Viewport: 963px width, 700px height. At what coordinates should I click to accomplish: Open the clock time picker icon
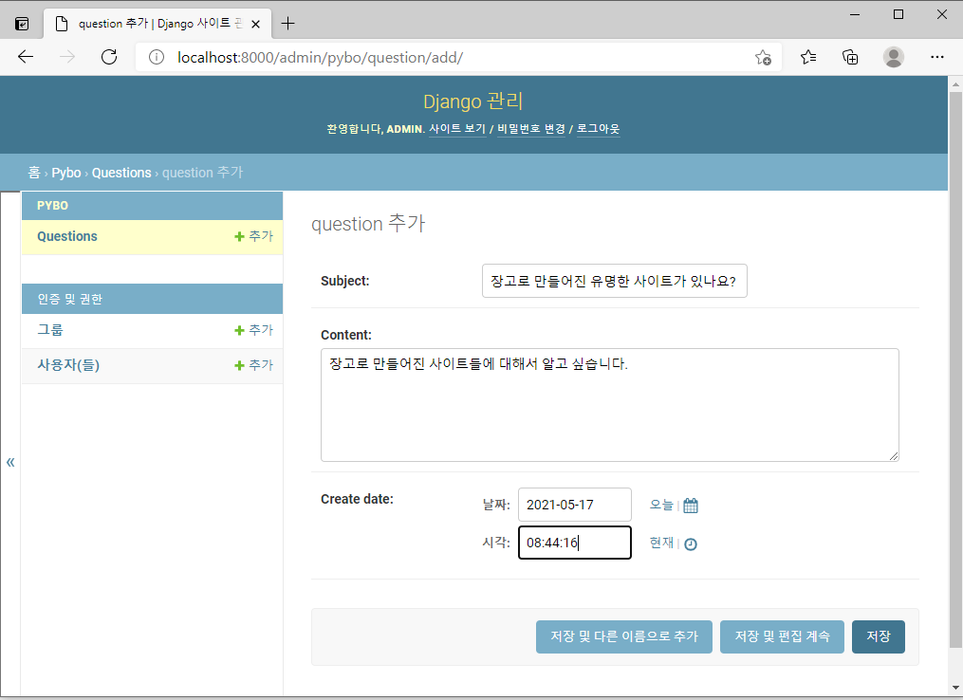click(x=691, y=544)
